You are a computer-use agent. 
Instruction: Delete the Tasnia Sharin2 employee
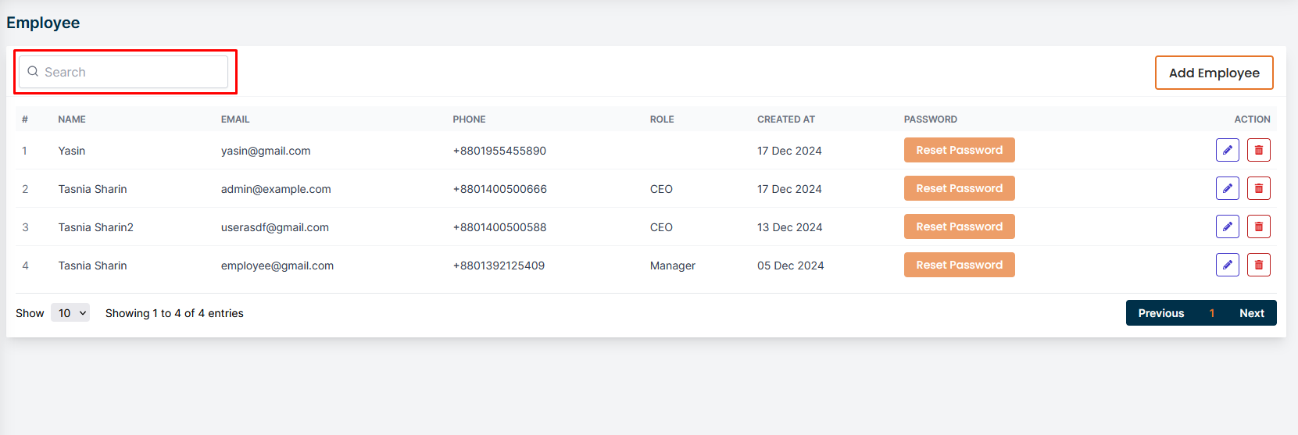1258,226
